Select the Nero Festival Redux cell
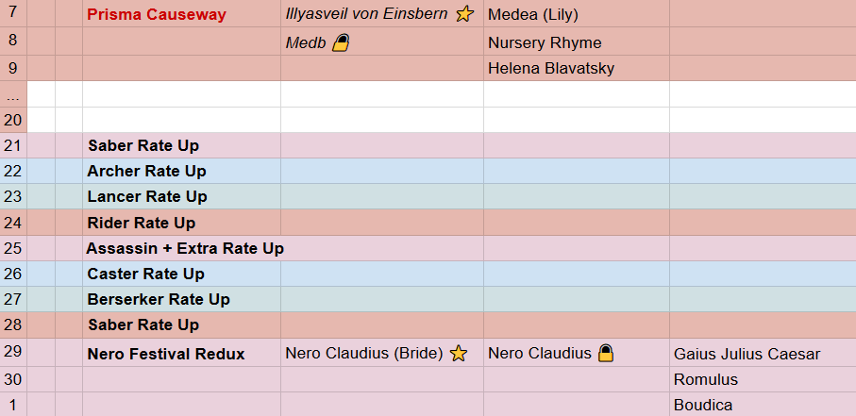This screenshot has width=856, height=416. [x=182, y=353]
